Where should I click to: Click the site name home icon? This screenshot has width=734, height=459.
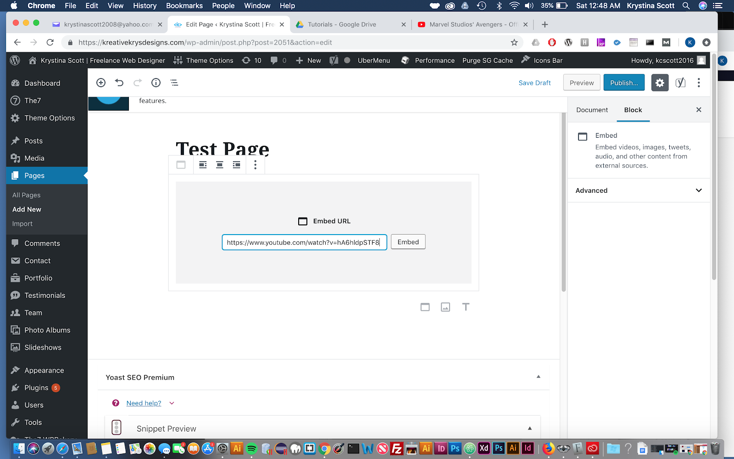(x=32, y=60)
